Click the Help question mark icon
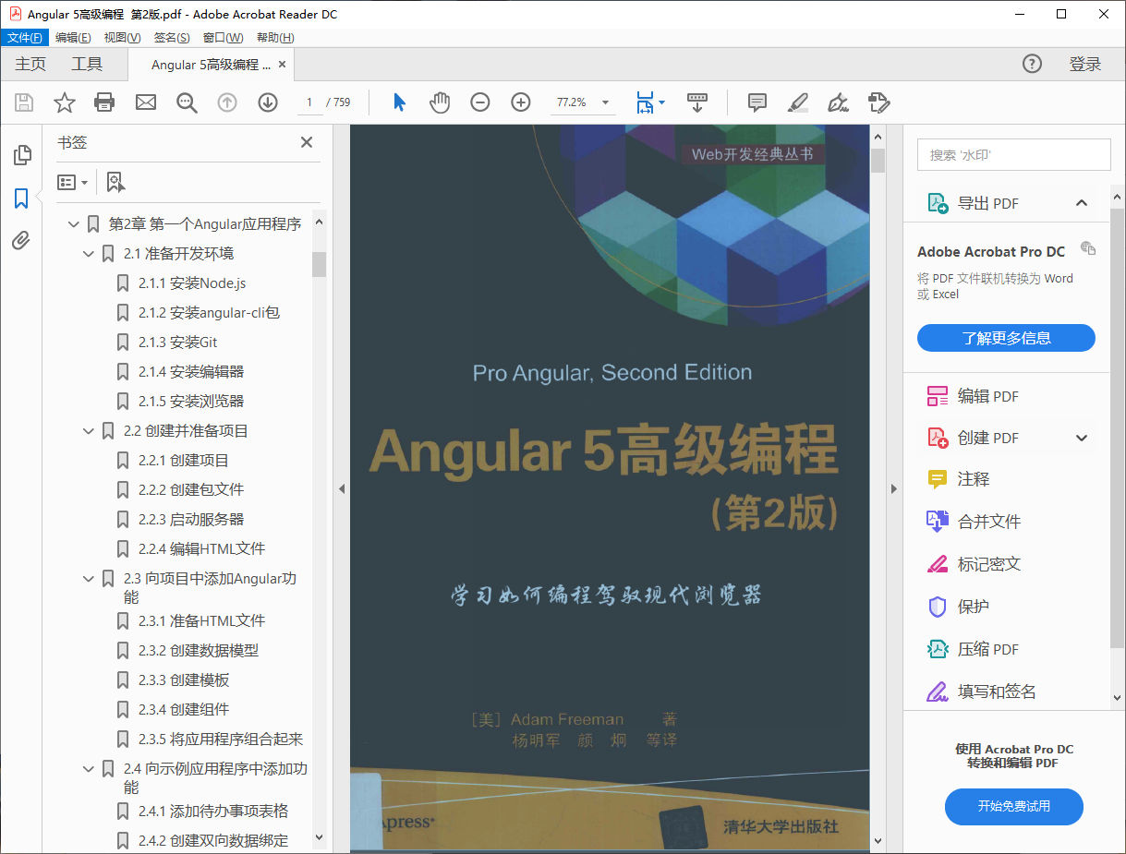1126x854 pixels. (1032, 64)
